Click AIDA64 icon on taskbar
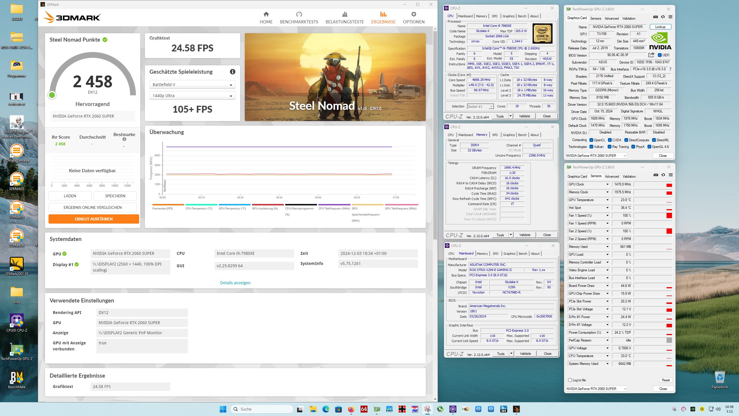Viewport: 739px width, 416px height. pyautogui.click(x=364, y=409)
